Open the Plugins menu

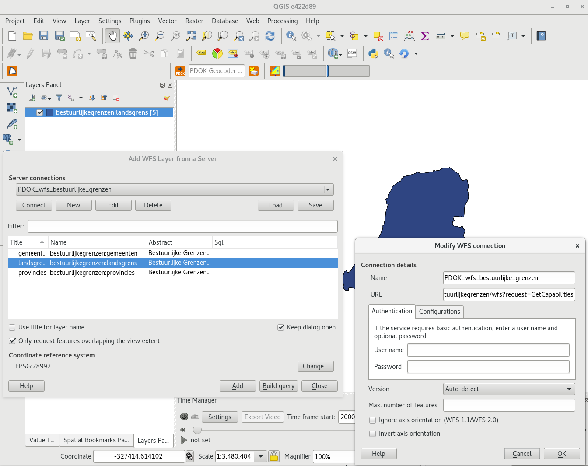pos(140,21)
